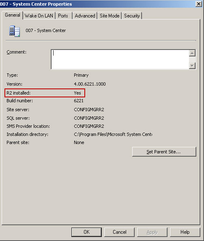Switch to the Advanced tab
The width and height of the screenshot is (204, 241).
[85, 16]
